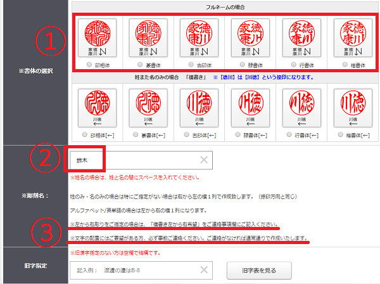Click the 篆書体[←] horizontal seal sample image

(148, 108)
